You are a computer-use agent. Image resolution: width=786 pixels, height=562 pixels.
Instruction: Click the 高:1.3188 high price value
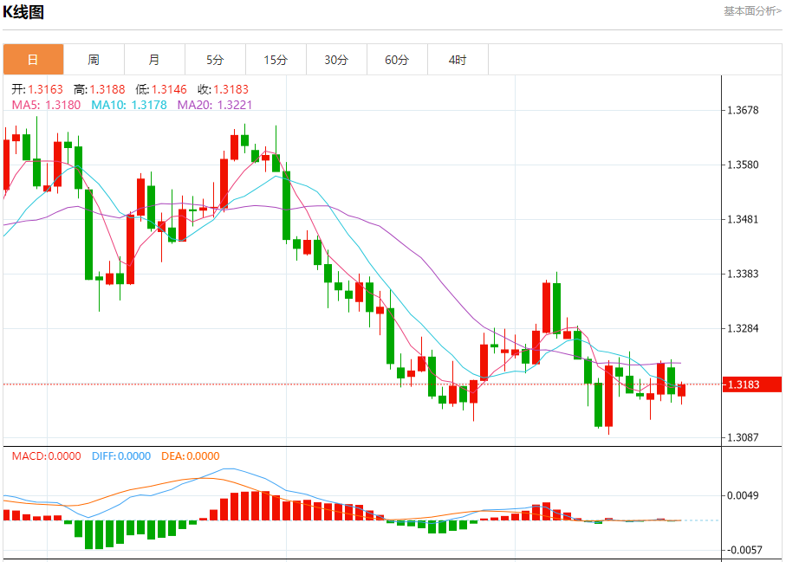click(100, 89)
